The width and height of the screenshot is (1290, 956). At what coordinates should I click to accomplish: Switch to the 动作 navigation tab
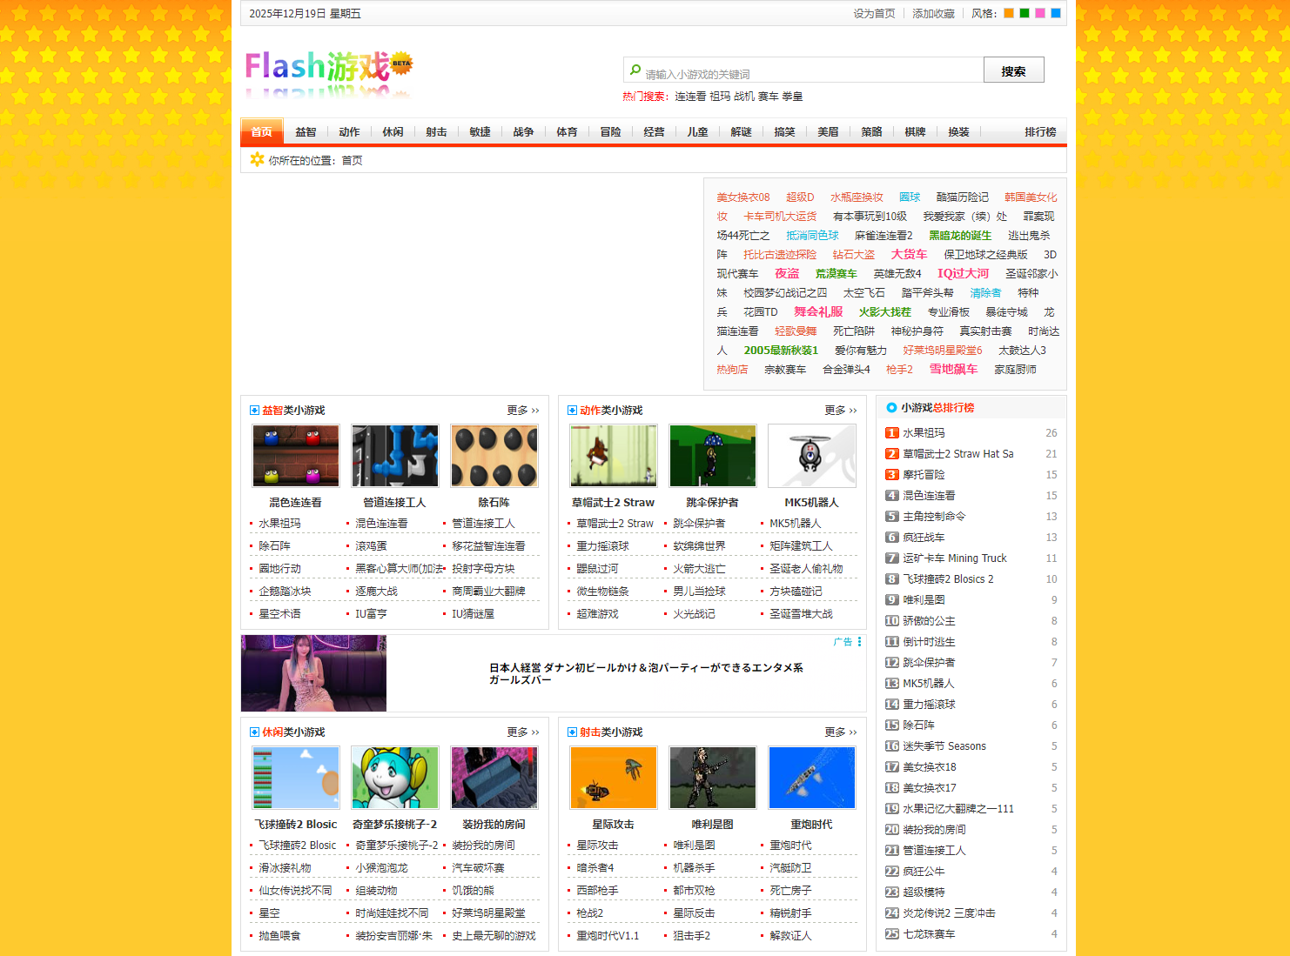click(x=349, y=131)
